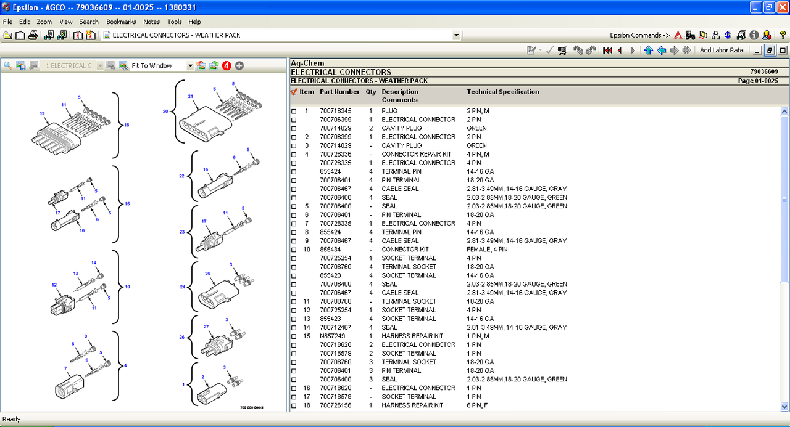Image resolution: width=790 pixels, height=427 pixels.
Task: Click the tractor icon in Epsilon Commands
Action: pyautogui.click(x=690, y=35)
